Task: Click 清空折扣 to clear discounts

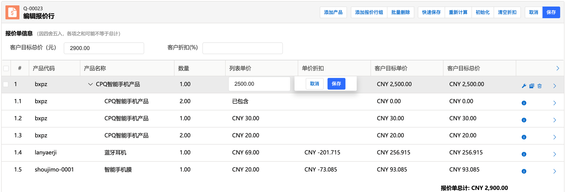Action: click(507, 12)
